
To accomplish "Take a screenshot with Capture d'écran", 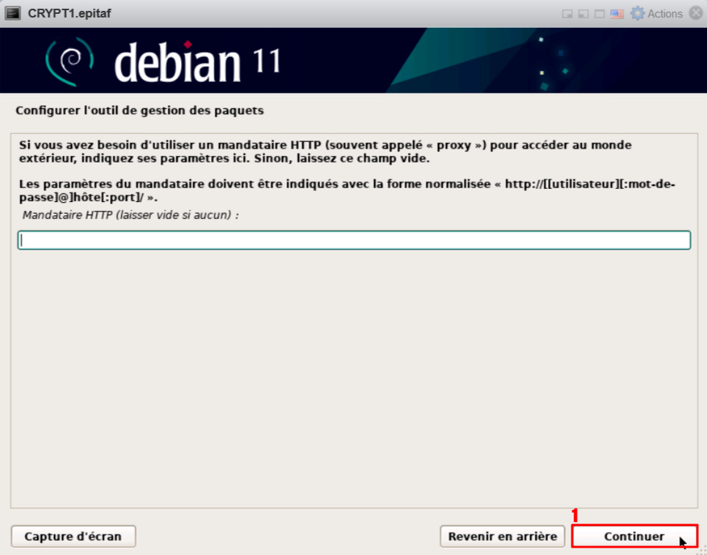I will (73, 536).
